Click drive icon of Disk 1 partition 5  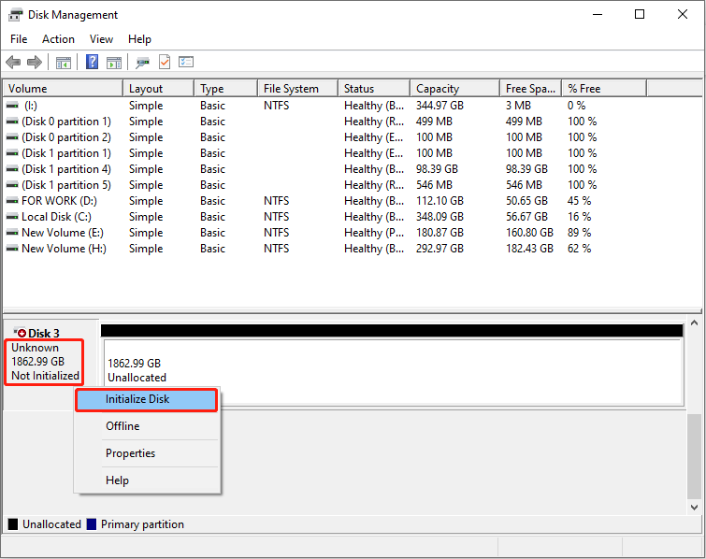(12, 185)
